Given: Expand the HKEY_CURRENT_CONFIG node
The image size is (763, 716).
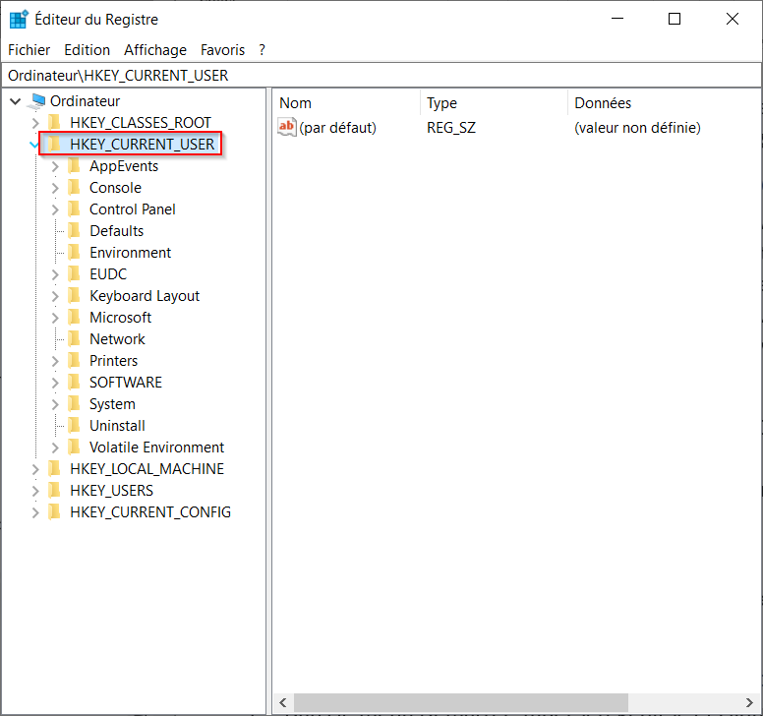Looking at the screenshot, I should click(35, 512).
